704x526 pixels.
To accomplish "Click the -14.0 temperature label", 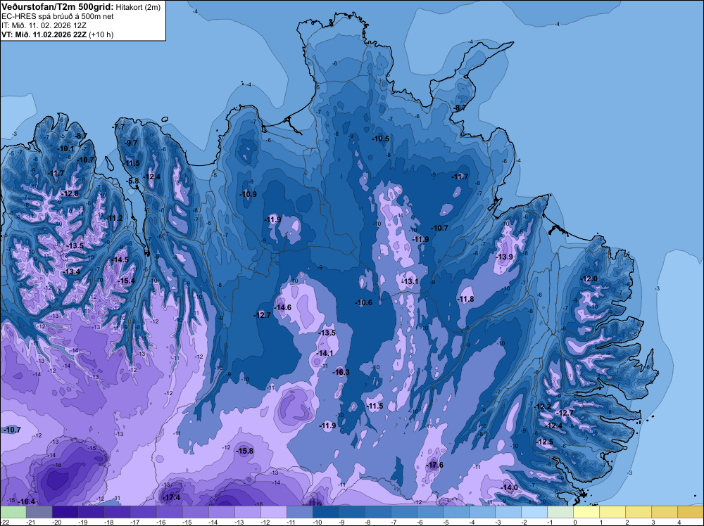I will click(x=509, y=487).
